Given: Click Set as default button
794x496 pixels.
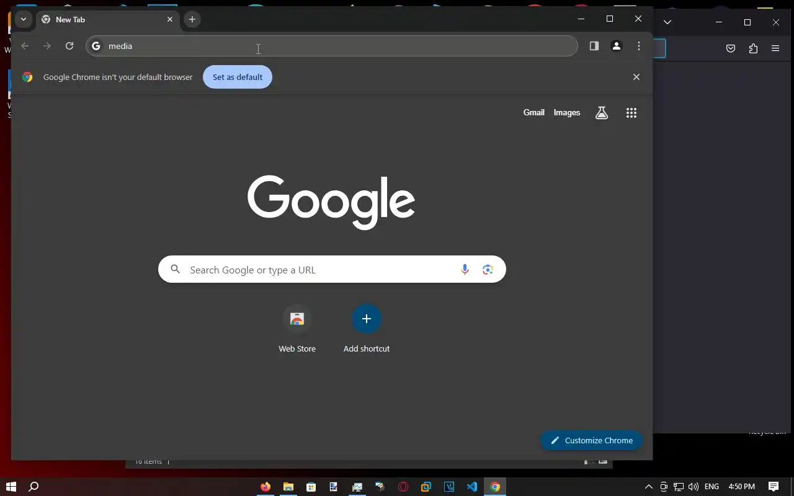Looking at the screenshot, I should pyautogui.click(x=238, y=77).
